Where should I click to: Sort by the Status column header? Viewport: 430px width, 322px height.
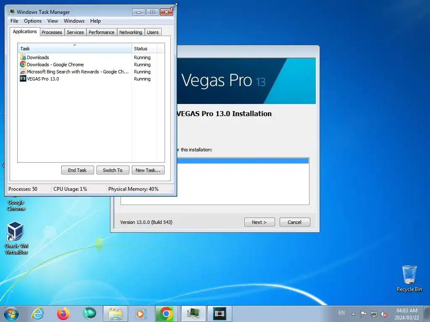[x=144, y=49]
